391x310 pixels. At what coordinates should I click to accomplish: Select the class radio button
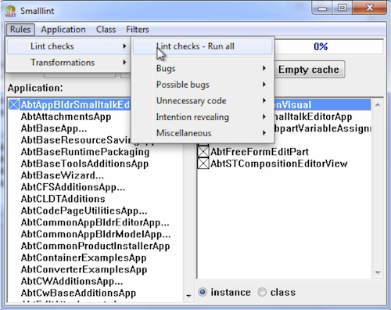point(262,292)
